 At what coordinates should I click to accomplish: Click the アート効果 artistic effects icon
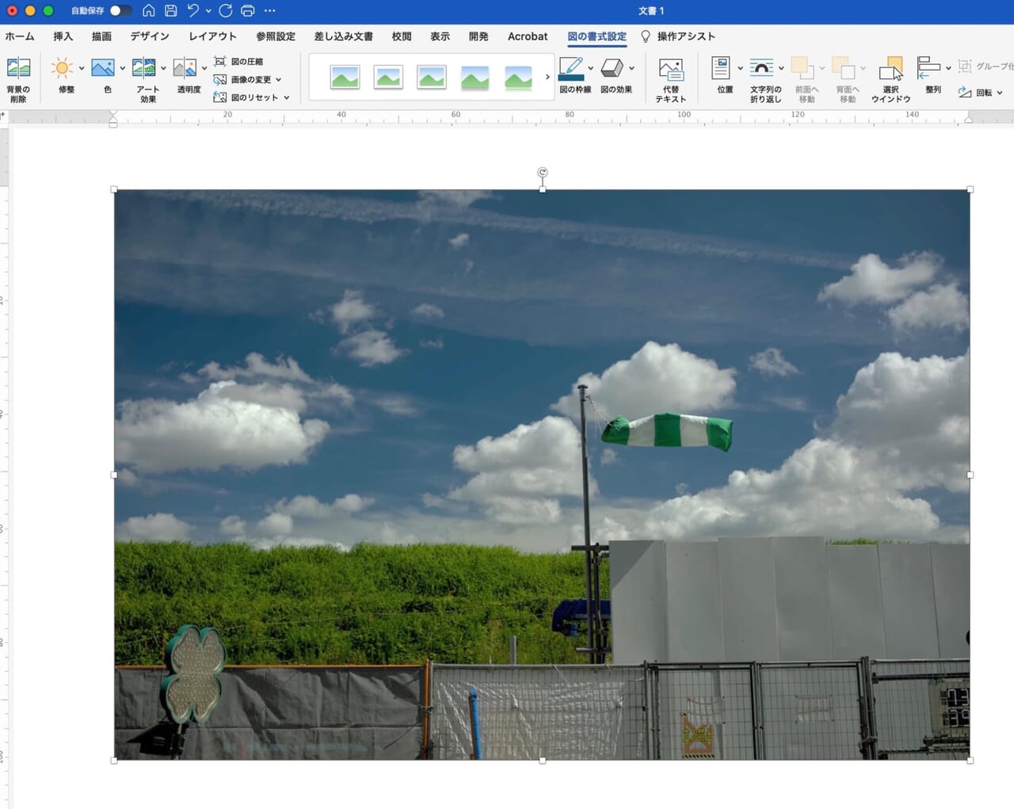(x=143, y=69)
